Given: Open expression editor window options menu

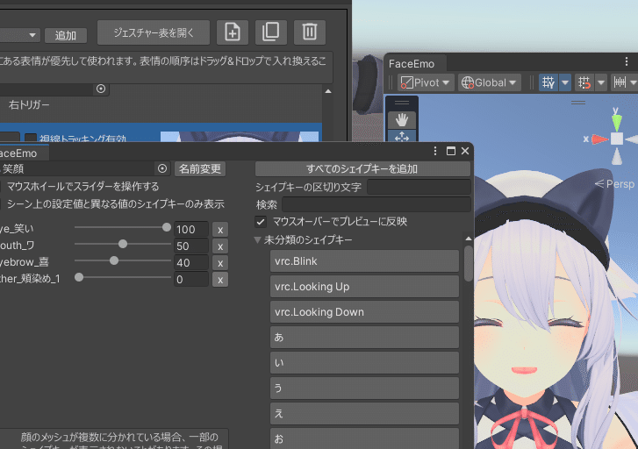Looking at the screenshot, I should pos(435,151).
